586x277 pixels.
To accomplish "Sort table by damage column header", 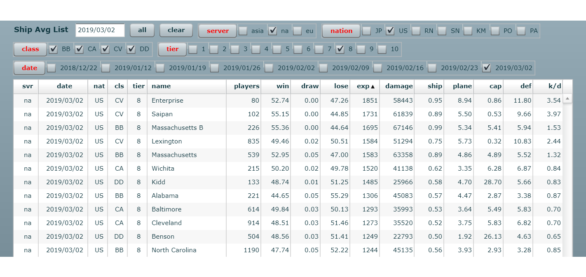I will (398, 86).
